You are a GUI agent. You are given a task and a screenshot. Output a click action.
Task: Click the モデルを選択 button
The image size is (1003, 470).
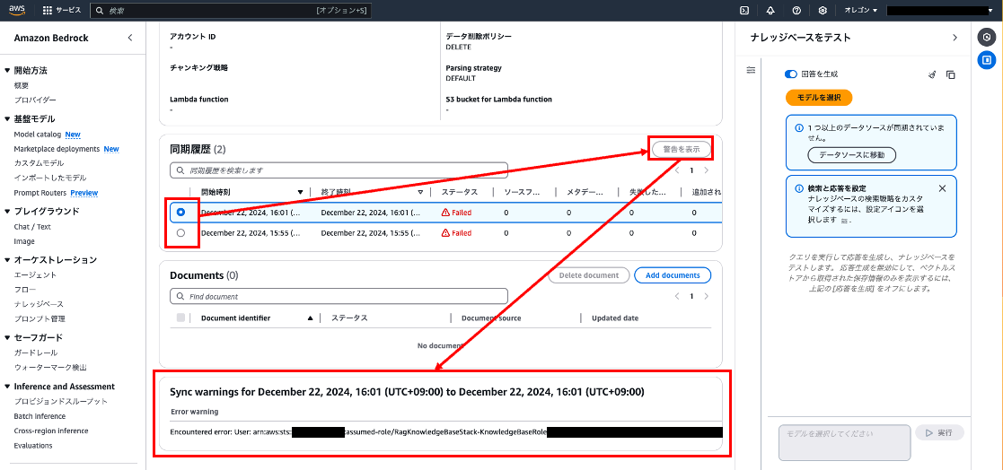(x=819, y=98)
